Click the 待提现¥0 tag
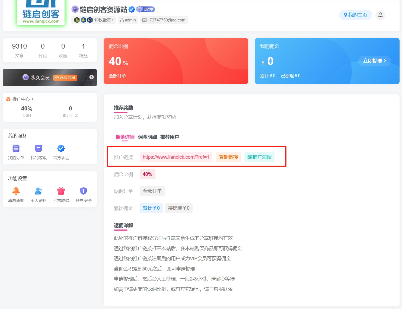 [x=178, y=208]
